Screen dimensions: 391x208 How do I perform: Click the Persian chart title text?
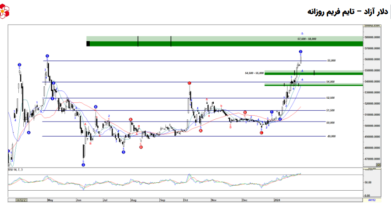coord(348,11)
